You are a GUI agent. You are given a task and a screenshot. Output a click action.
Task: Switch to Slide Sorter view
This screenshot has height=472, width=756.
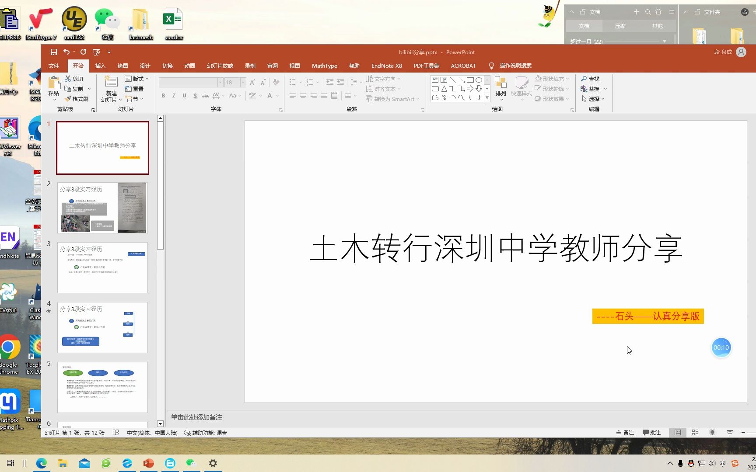click(695, 433)
